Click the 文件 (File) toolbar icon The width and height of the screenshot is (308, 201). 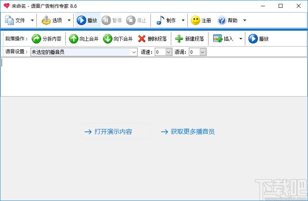point(9,20)
